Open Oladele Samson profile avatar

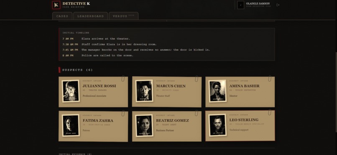pos(240,5)
